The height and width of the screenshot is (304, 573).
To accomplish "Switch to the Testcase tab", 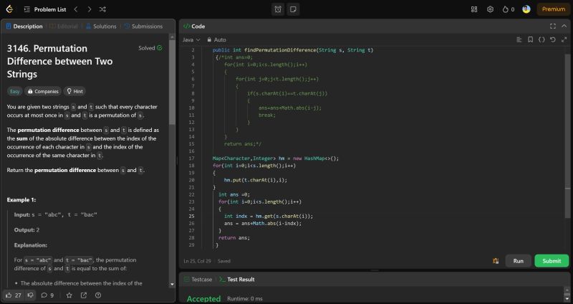I will point(198,280).
